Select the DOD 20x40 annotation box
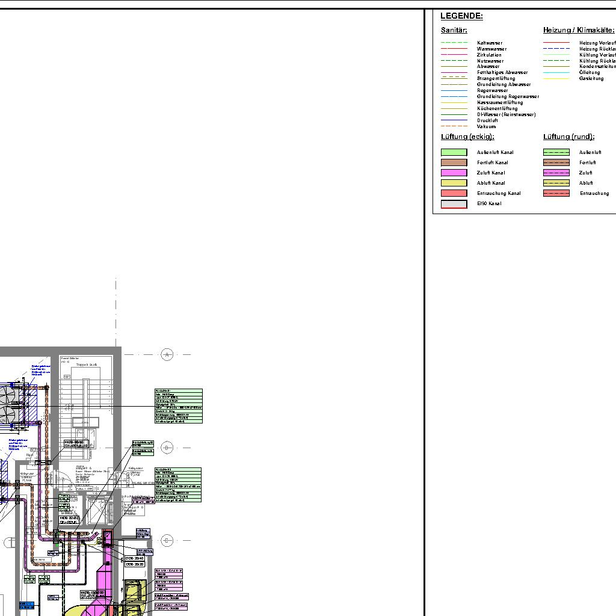 click(134, 558)
